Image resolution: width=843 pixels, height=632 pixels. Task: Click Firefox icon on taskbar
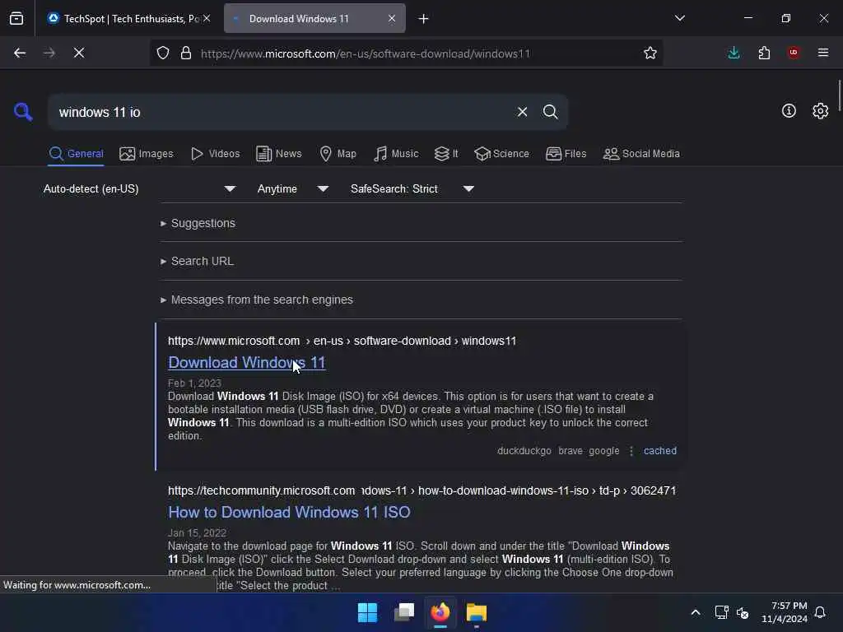point(440,612)
